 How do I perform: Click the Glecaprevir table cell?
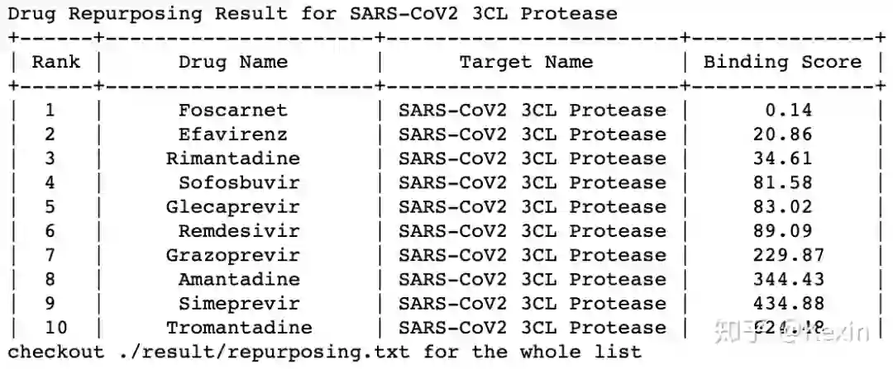point(233,206)
